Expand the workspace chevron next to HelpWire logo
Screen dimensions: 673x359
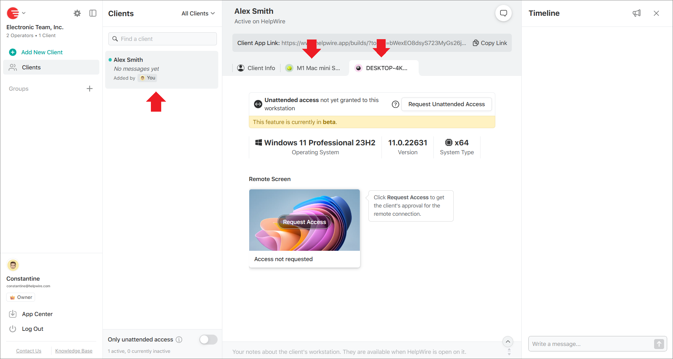(24, 13)
